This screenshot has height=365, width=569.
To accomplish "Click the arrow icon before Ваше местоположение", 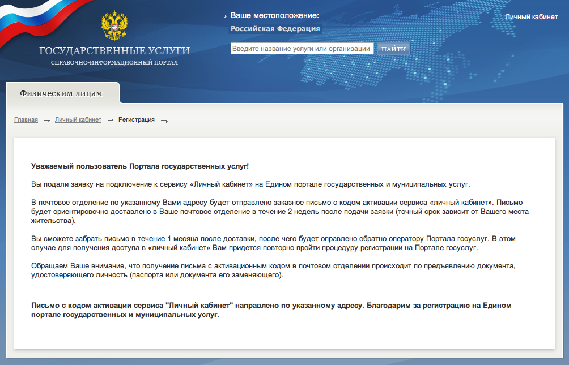I will pyautogui.click(x=223, y=16).
